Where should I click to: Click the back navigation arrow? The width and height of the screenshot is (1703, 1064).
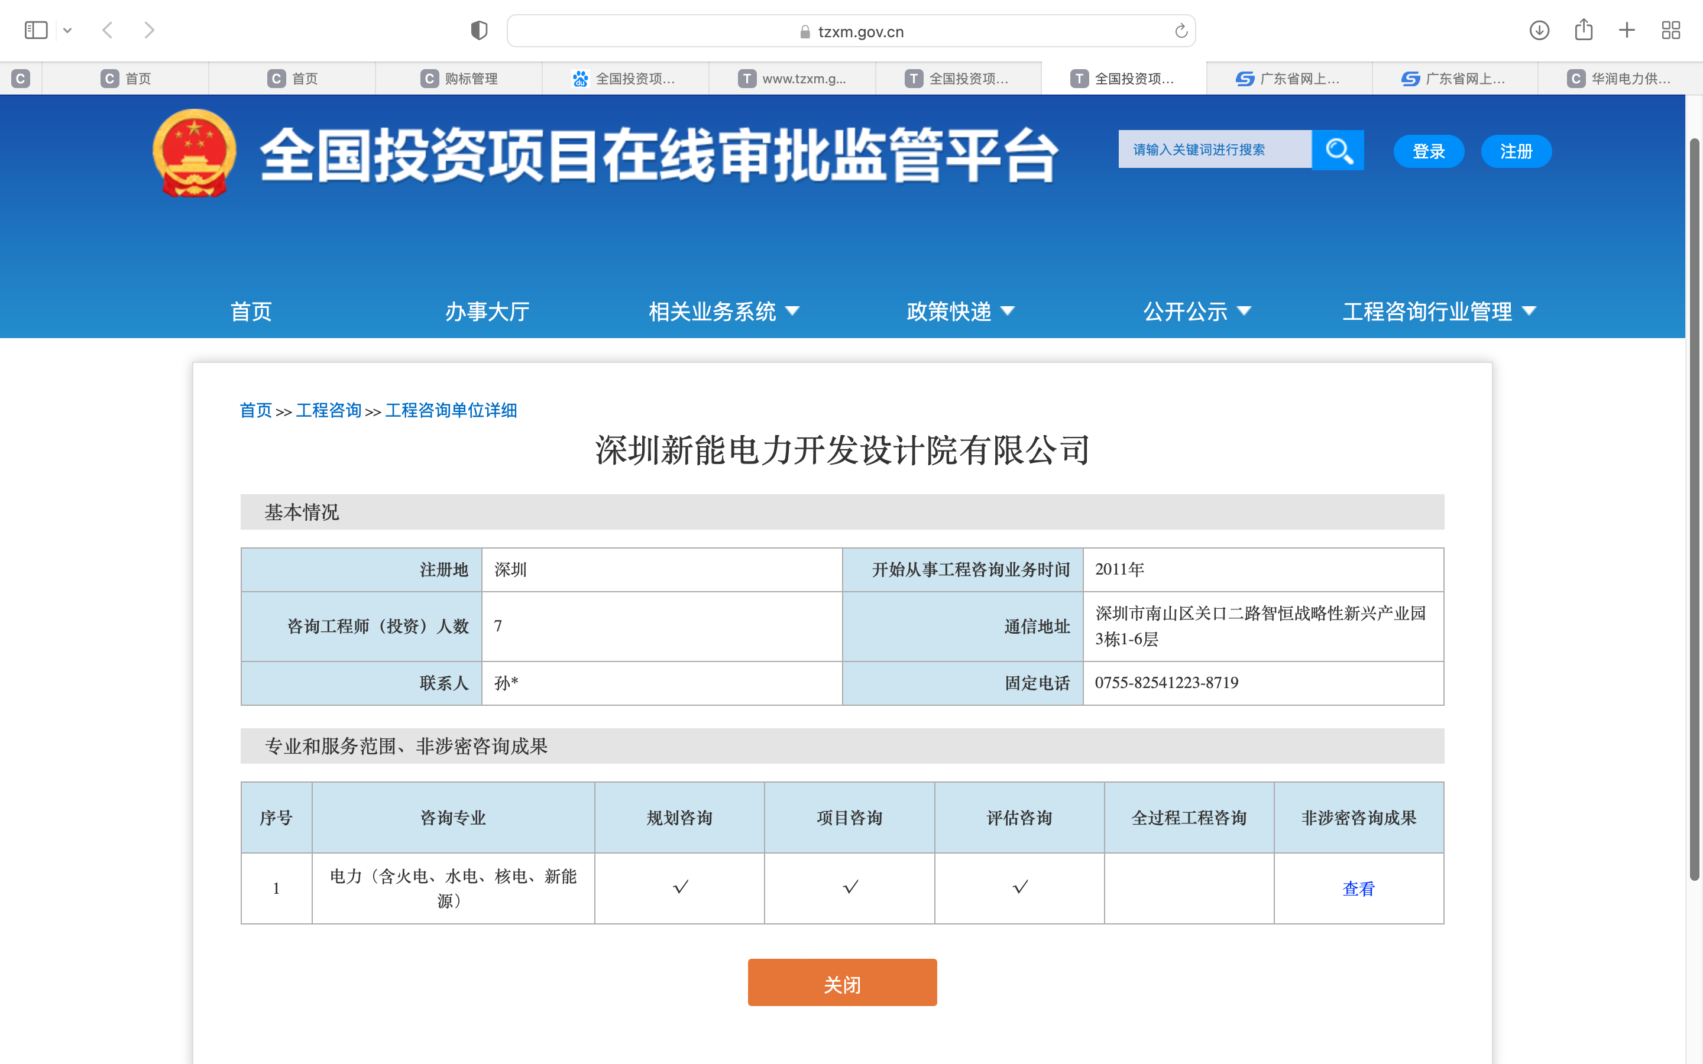pos(107,30)
